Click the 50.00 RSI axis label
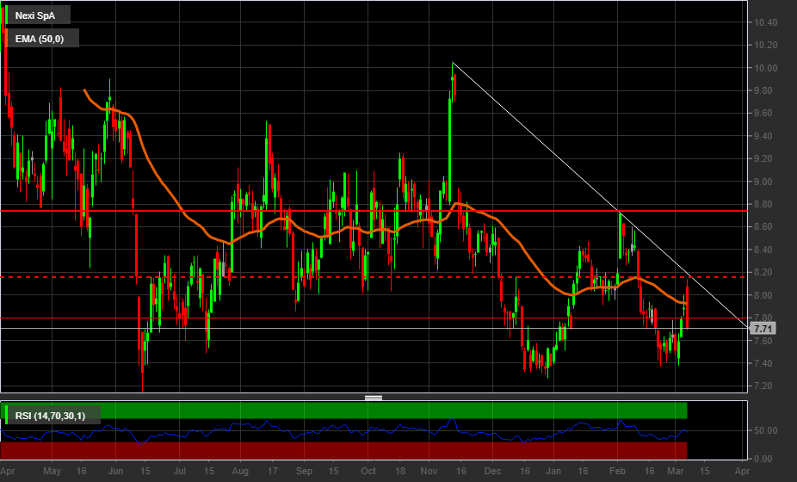 [x=765, y=430]
